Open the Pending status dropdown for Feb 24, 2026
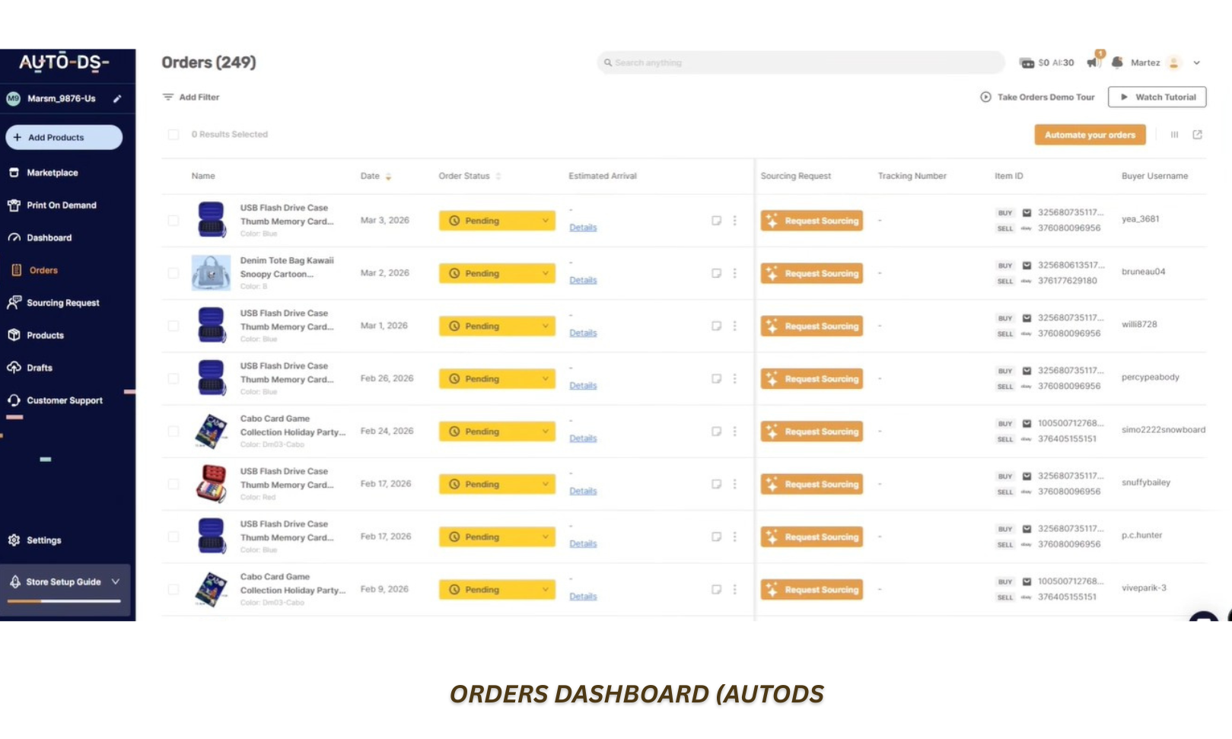 [x=497, y=432]
